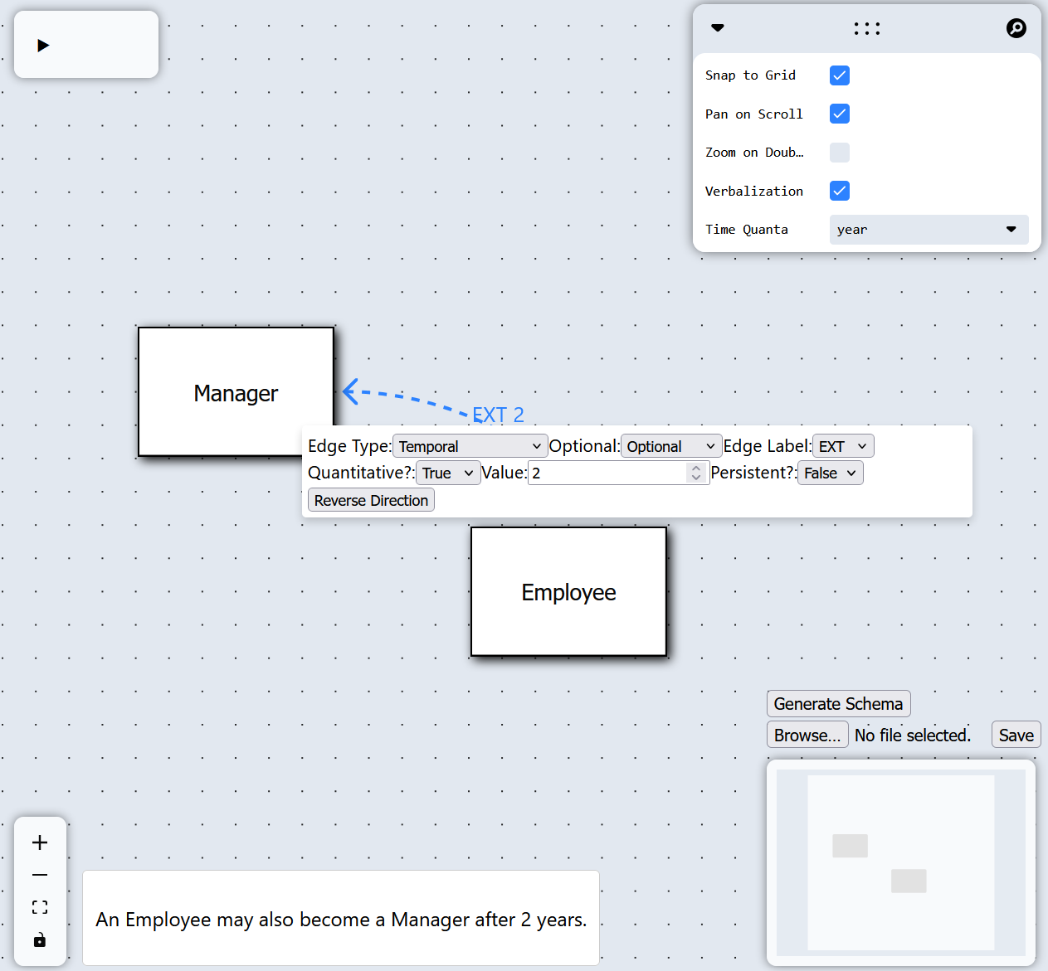This screenshot has height=971, width=1048.
Task: Enable Zoom on Double-click checkbox
Action: click(839, 153)
